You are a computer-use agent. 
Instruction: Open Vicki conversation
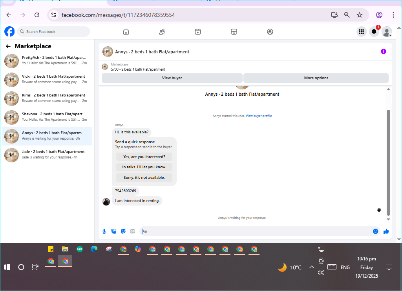click(47, 79)
